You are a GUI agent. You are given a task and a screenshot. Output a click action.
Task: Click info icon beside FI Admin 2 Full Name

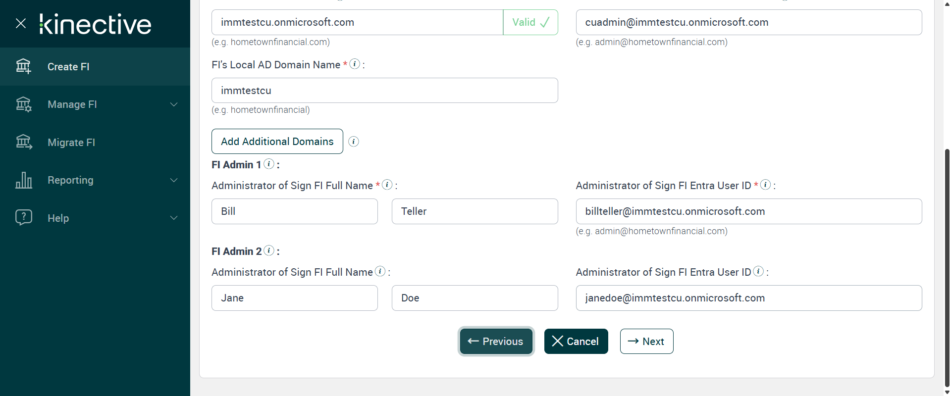click(380, 271)
